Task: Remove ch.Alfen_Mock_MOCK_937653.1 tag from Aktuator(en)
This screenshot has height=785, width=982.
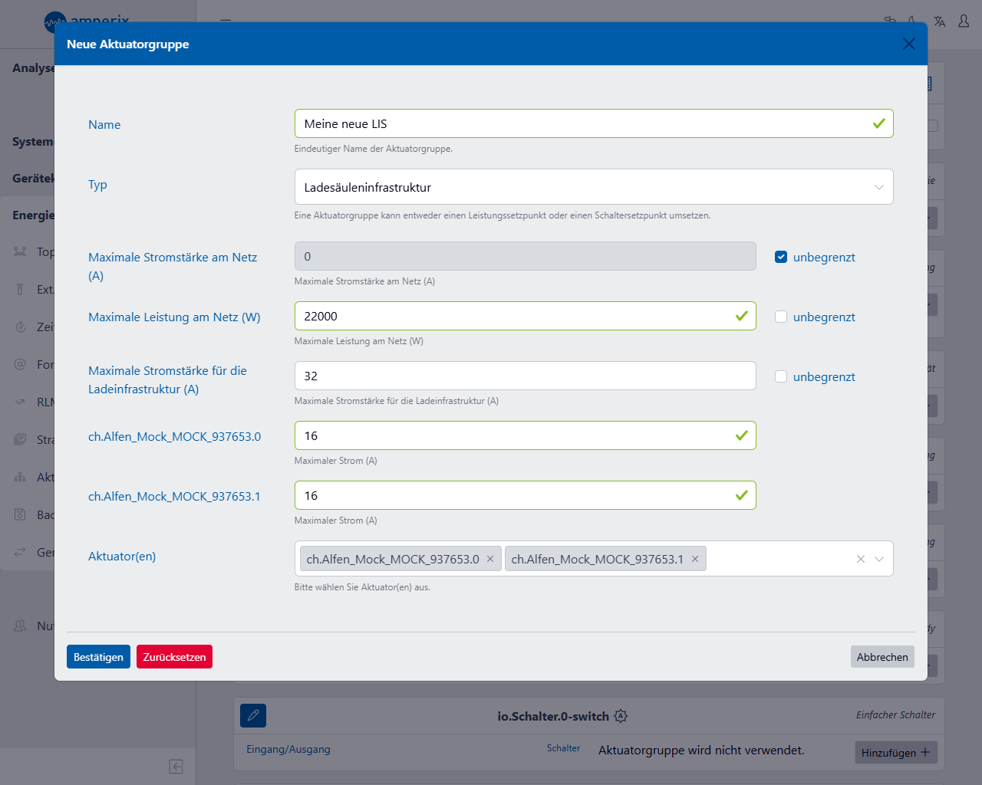Action: point(695,559)
